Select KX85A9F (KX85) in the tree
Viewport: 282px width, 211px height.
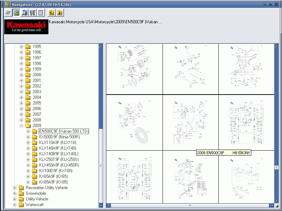coord(53,182)
